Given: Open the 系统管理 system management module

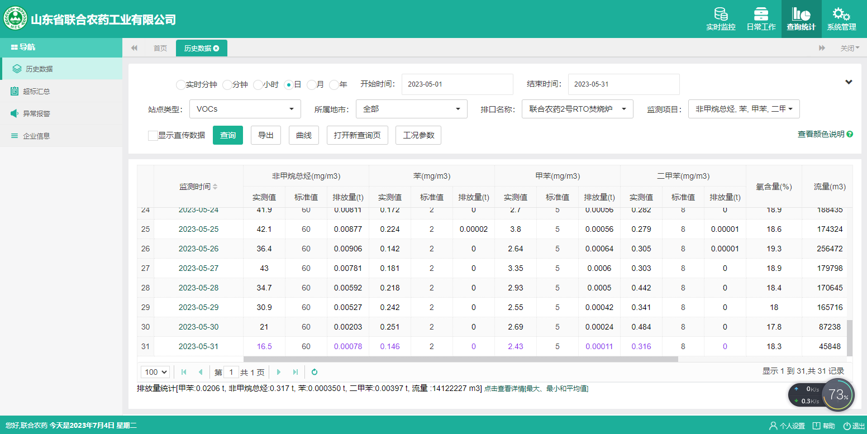Looking at the screenshot, I should (841, 19).
